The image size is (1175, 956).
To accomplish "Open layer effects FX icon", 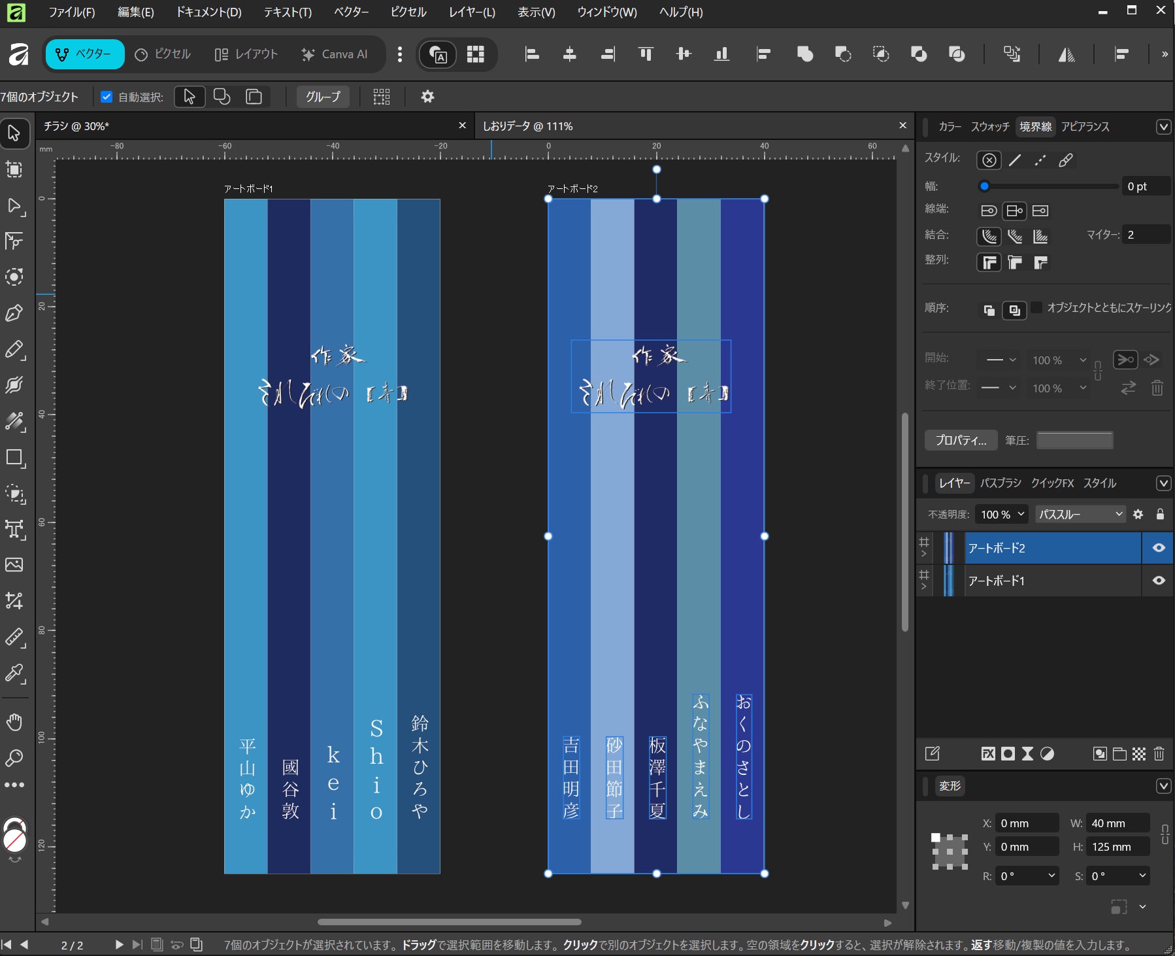I will click(988, 754).
